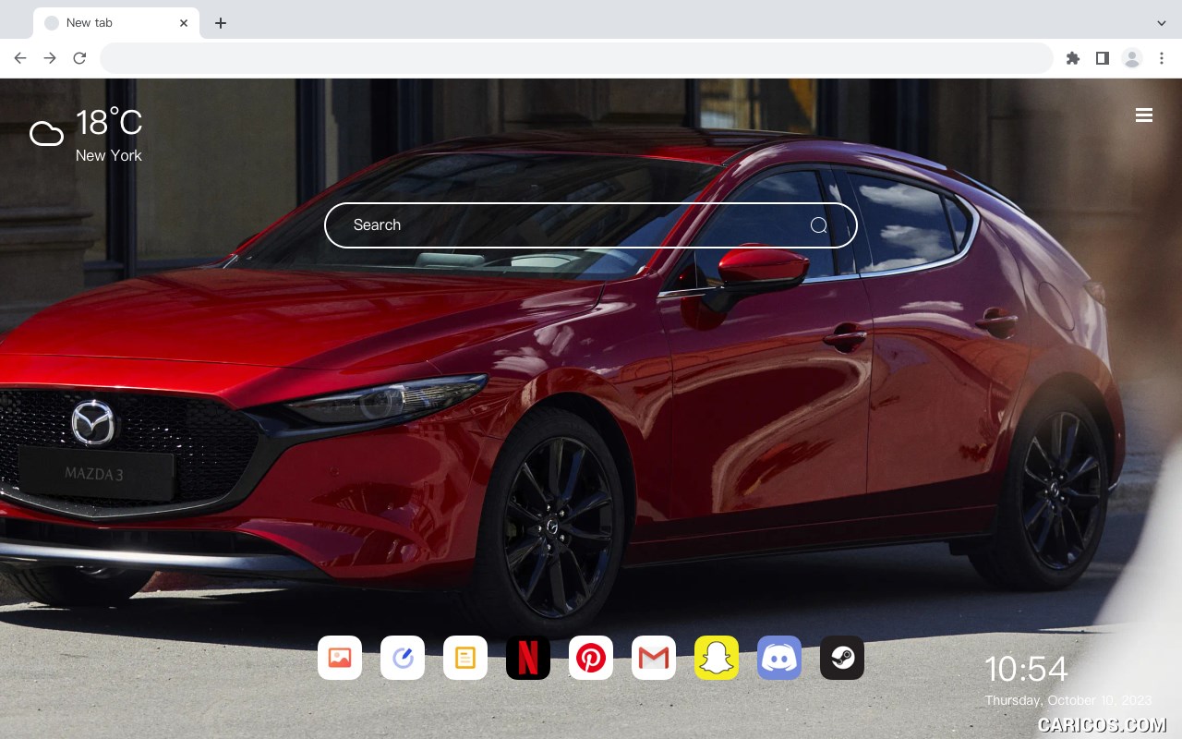Go forward to next page
Screen dimensions: 1182x739
[50, 58]
